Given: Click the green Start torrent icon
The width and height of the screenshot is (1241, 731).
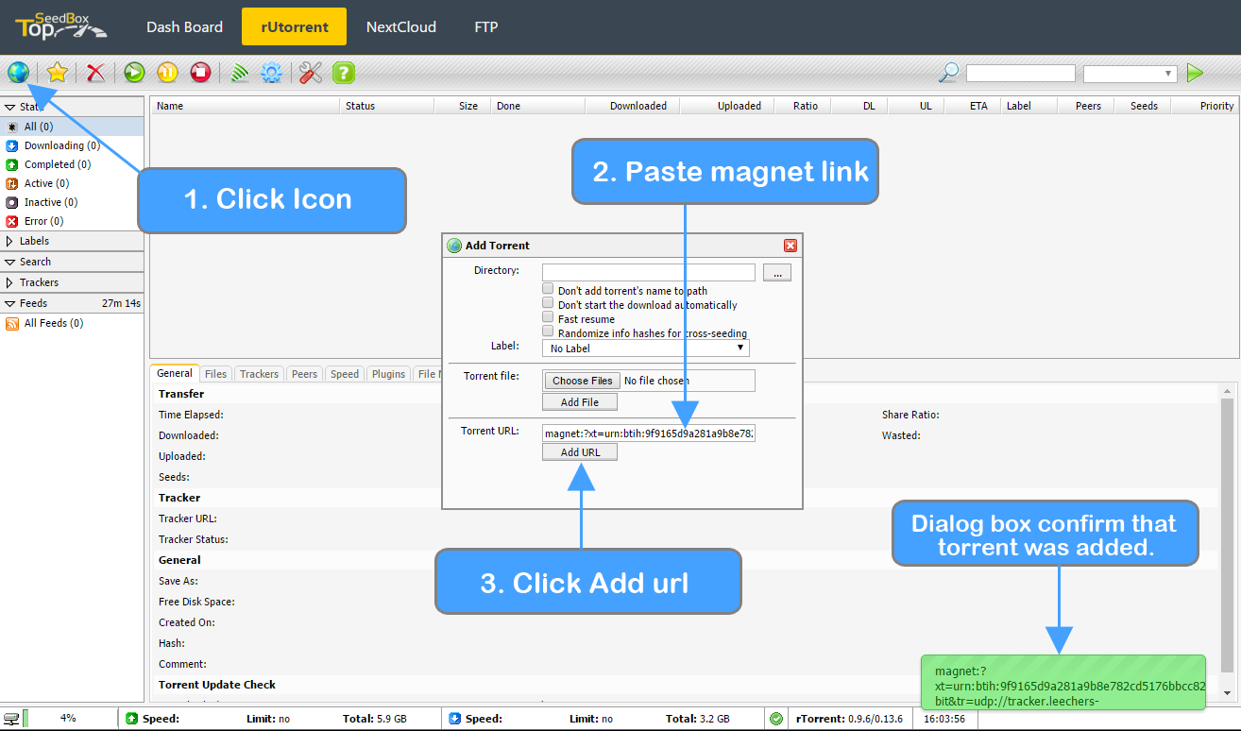Looking at the screenshot, I should coord(135,72).
